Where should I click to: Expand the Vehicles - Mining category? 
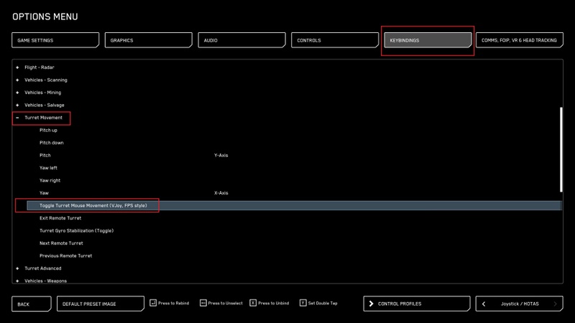(x=17, y=93)
